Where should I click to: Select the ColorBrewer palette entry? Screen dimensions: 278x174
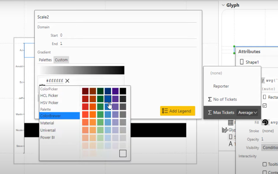(x=59, y=116)
